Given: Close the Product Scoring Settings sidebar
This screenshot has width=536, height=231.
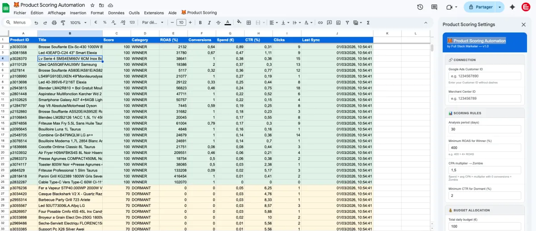Looking at the screenshot, I should tap(523, 25).
